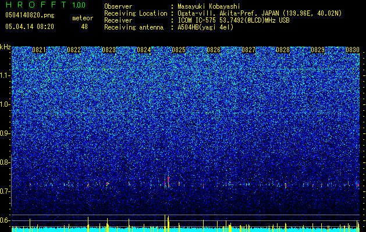Click the HROFFT 1.0.0 title text
Image resolution: width=366 pixels, height=232 pixels.
coord(46,5)
